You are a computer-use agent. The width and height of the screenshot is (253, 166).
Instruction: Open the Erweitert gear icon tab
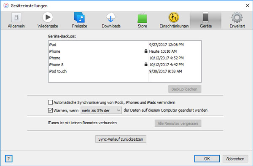click(237, 20)
